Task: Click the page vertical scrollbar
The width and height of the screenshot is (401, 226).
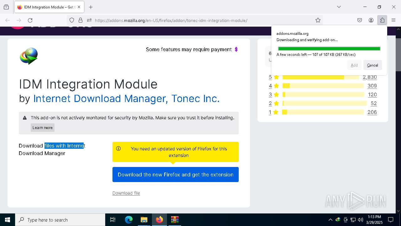Action: pos(398,119)
